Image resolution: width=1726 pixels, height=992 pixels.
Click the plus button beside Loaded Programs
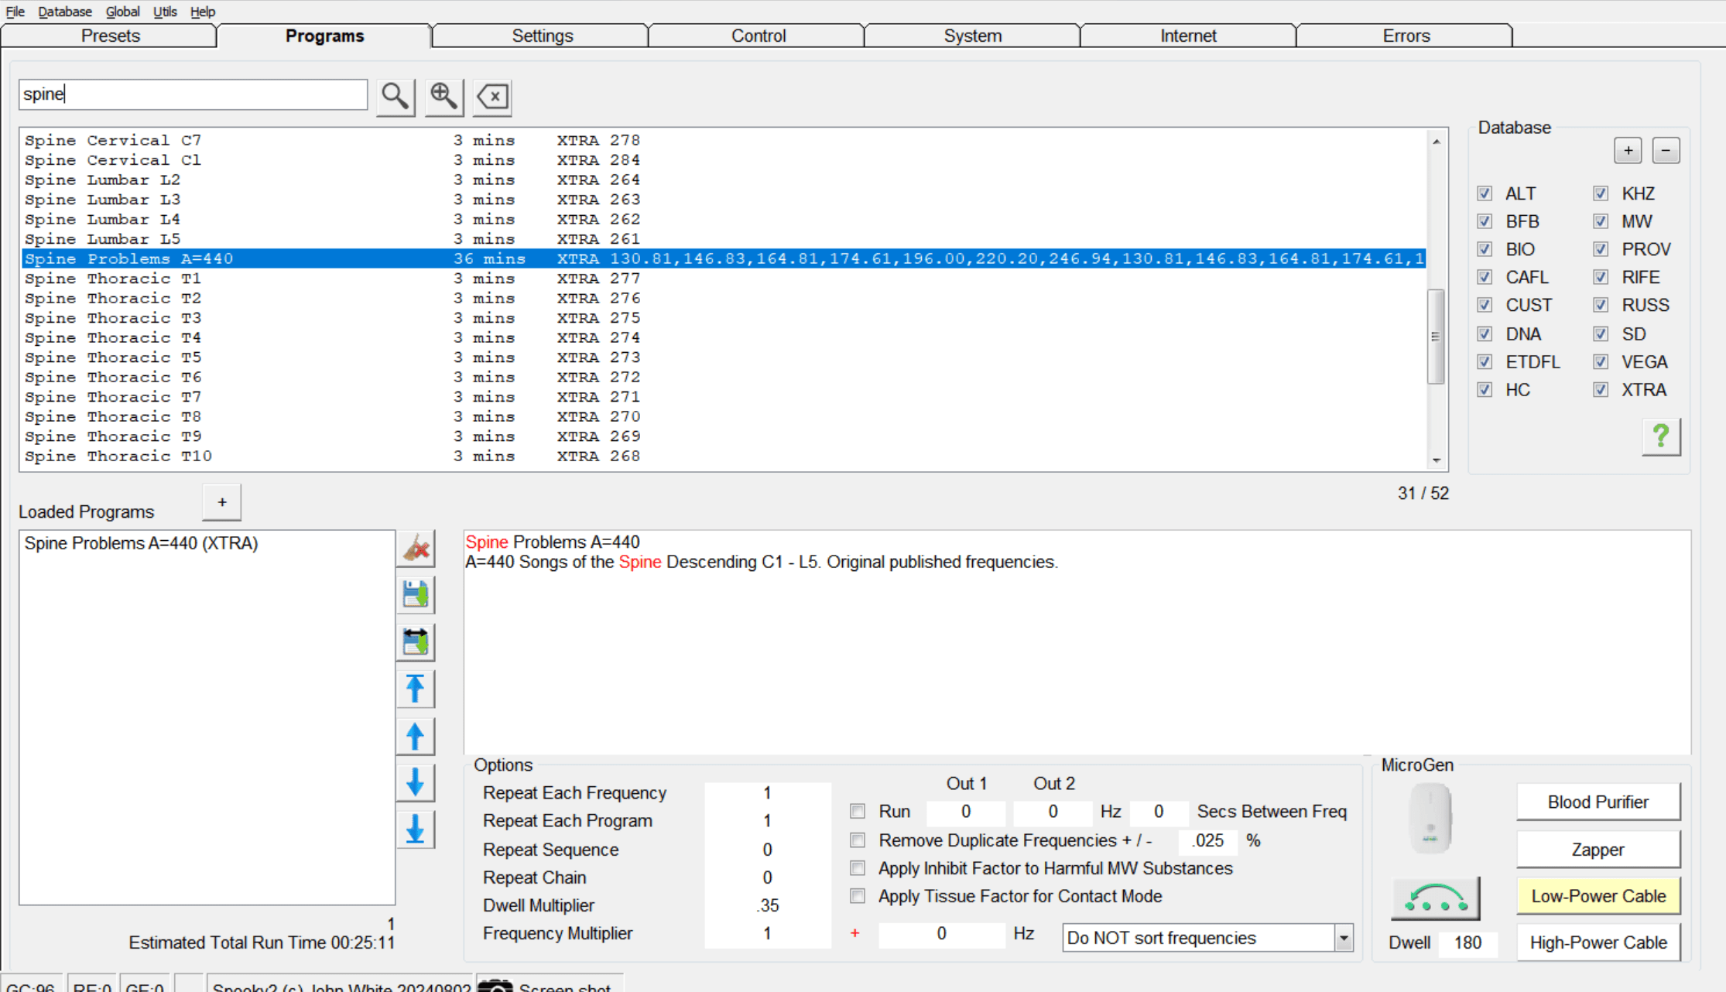click(x=222, y=502)
